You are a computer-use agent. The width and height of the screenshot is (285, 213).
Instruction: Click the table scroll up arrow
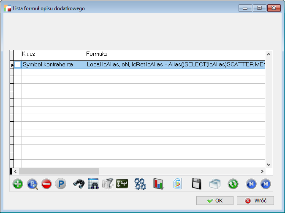[x=268, y=54]
